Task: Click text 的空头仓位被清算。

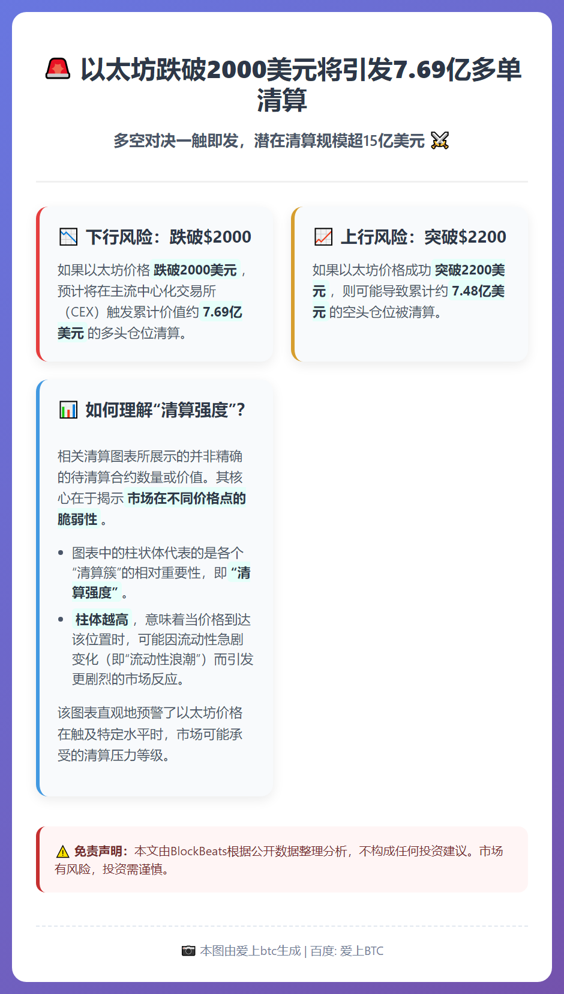Action: (x=386, y=312)
